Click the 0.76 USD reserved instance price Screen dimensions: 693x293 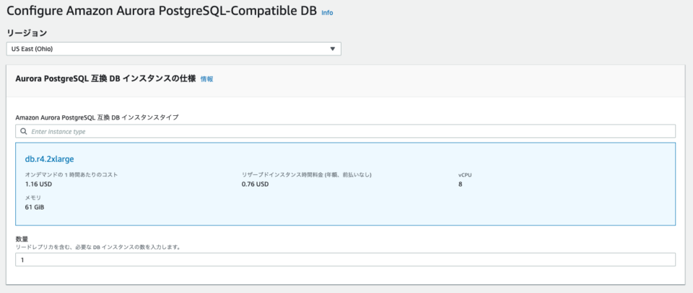(x=255, y=184)
